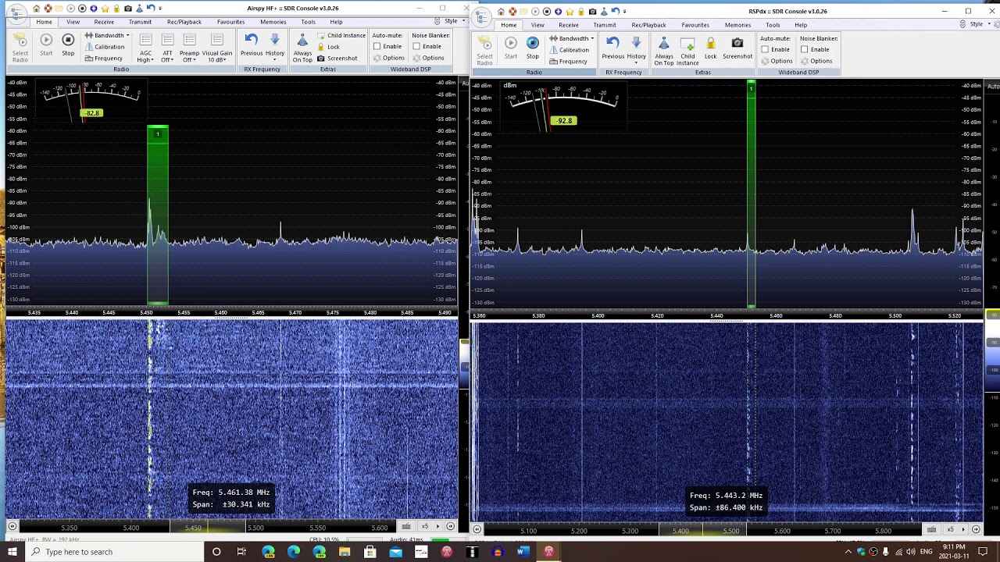Click Windows search box on taskbar
The width and height of the screenshot is (1000, 562).
(113, 552)
